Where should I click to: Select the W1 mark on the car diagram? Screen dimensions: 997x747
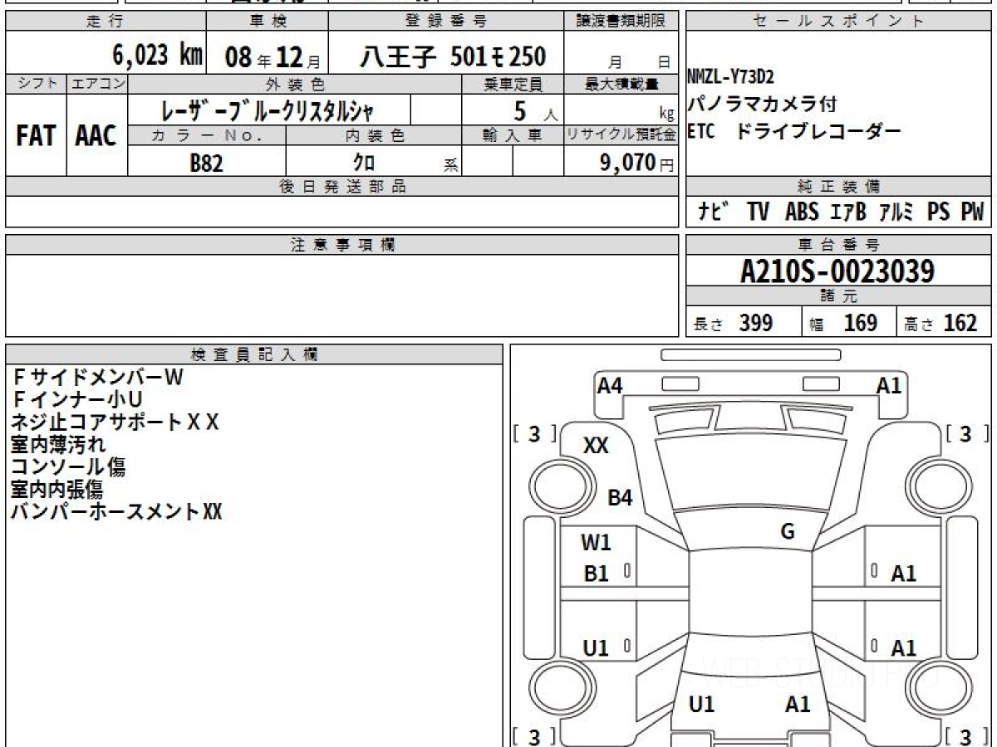[596, 543]
